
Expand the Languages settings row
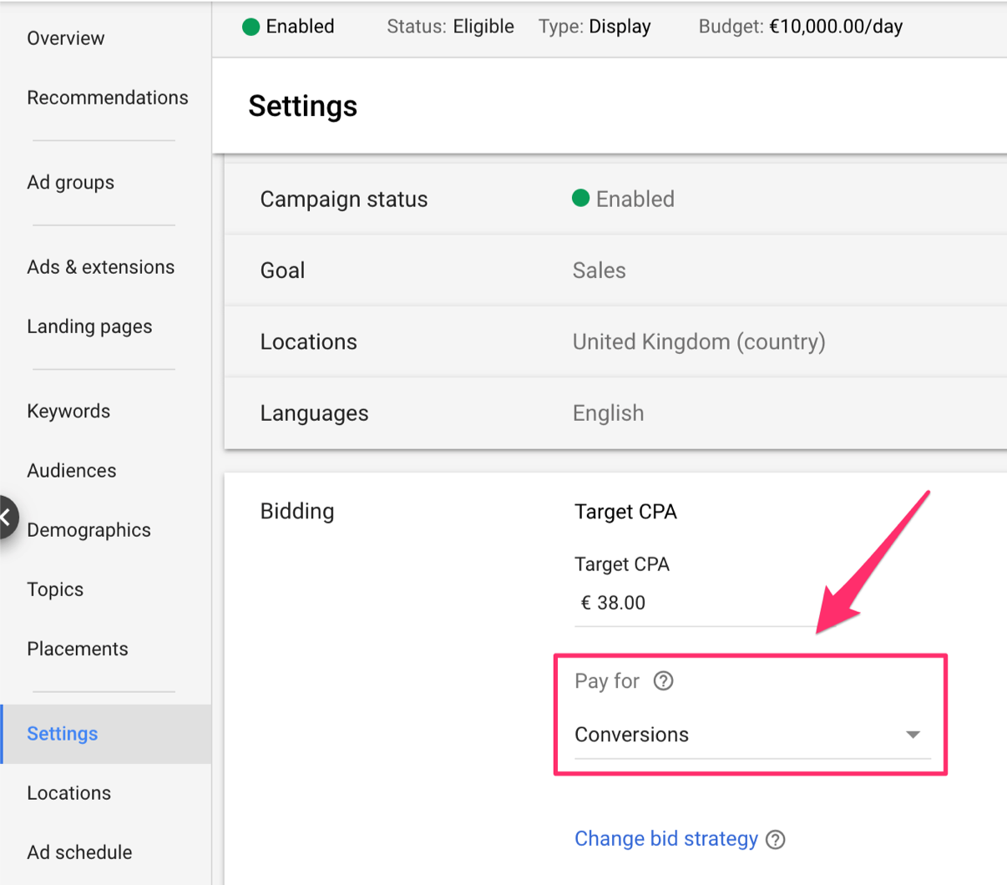coord(615,413)
